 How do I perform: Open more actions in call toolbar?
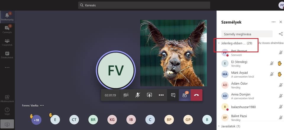[x=161, y=95]
